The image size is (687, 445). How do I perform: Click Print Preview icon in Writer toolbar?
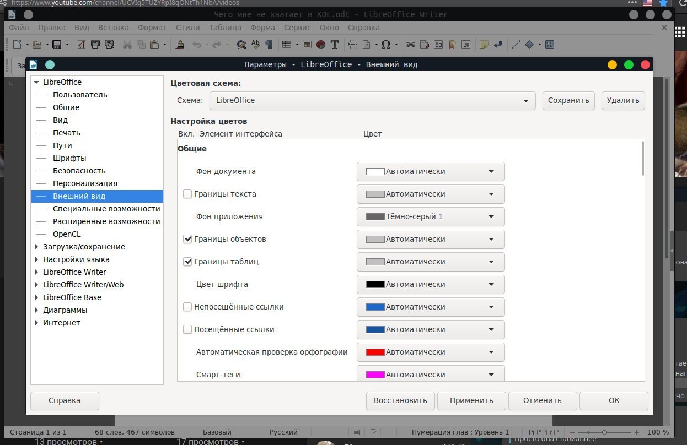(x=109, y=45)
